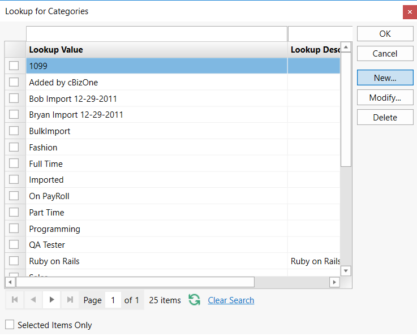Check the On PayRoll checkbox
Image resolution: width=417 pixels, height=336 pixels.
click(14, 196)
